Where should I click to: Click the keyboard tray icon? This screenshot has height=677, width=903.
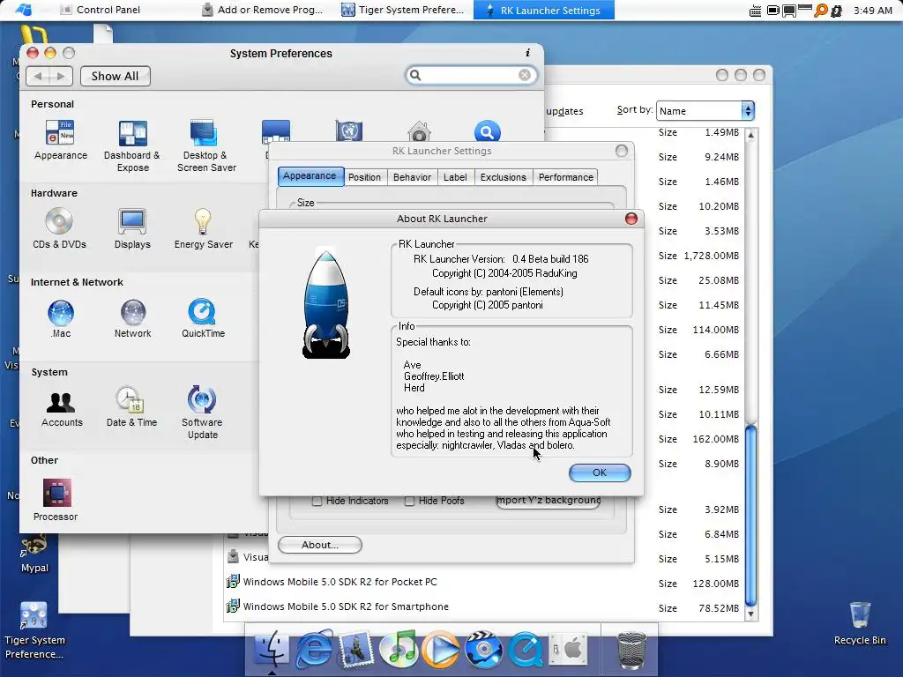click(755, 11)
